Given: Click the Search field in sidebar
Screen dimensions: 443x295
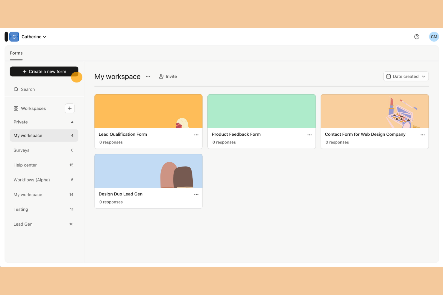Looking at the screenshot, I should click(44, 89).
